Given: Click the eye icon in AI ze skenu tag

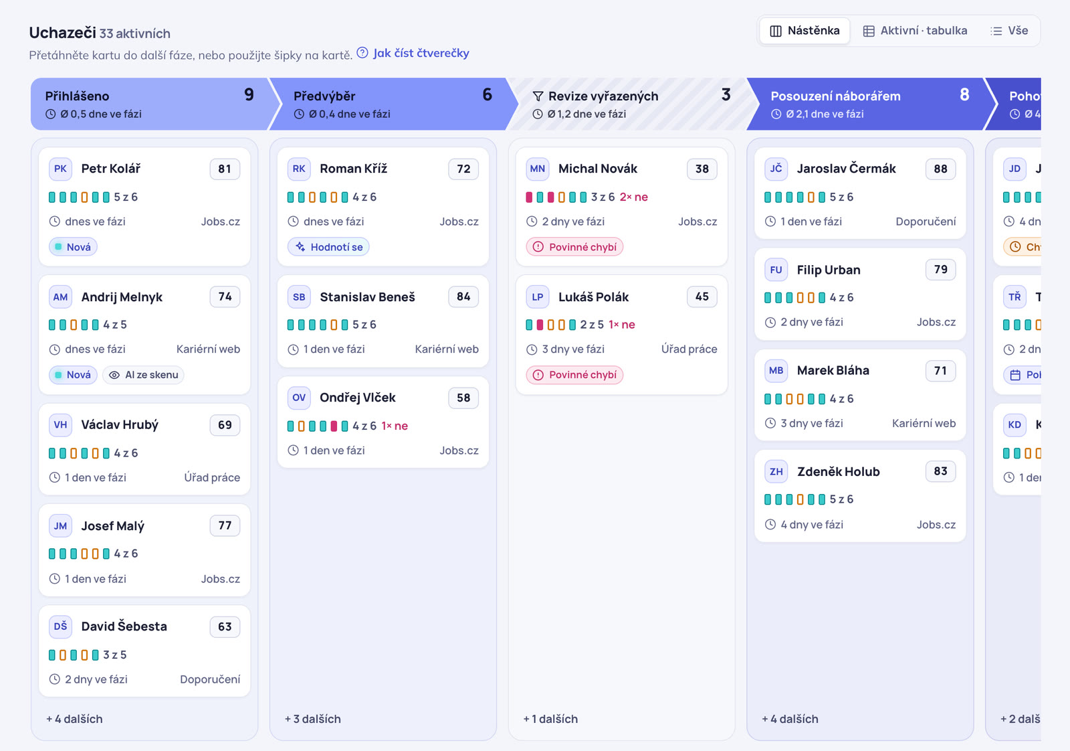Looking at the screenshot, I should (x=114, y=375).
